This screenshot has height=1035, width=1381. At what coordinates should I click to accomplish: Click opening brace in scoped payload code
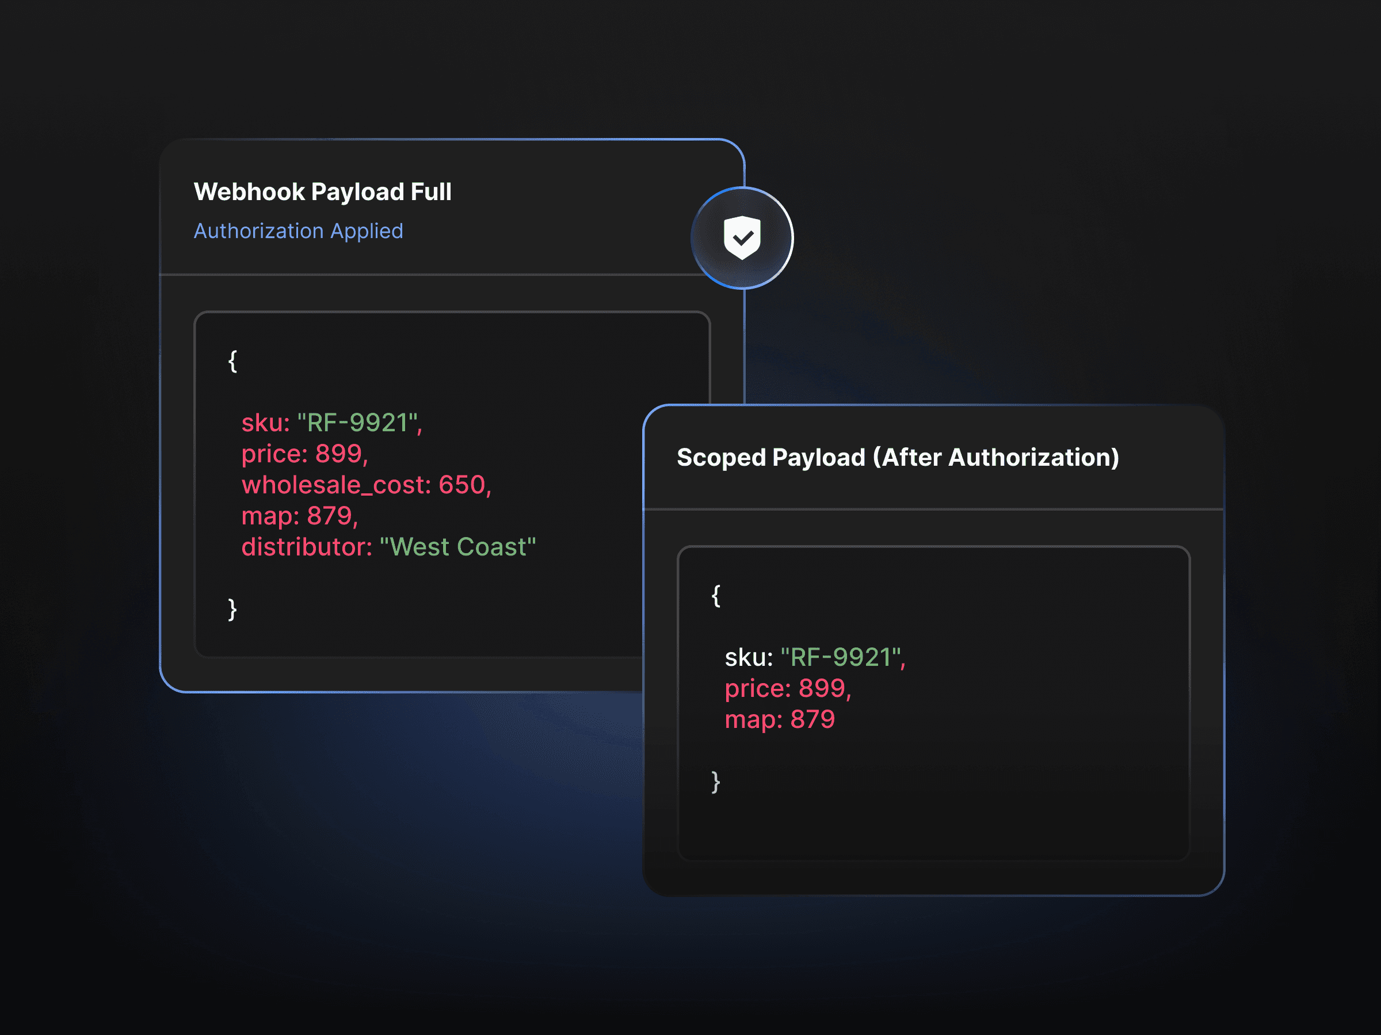point(715,596)
